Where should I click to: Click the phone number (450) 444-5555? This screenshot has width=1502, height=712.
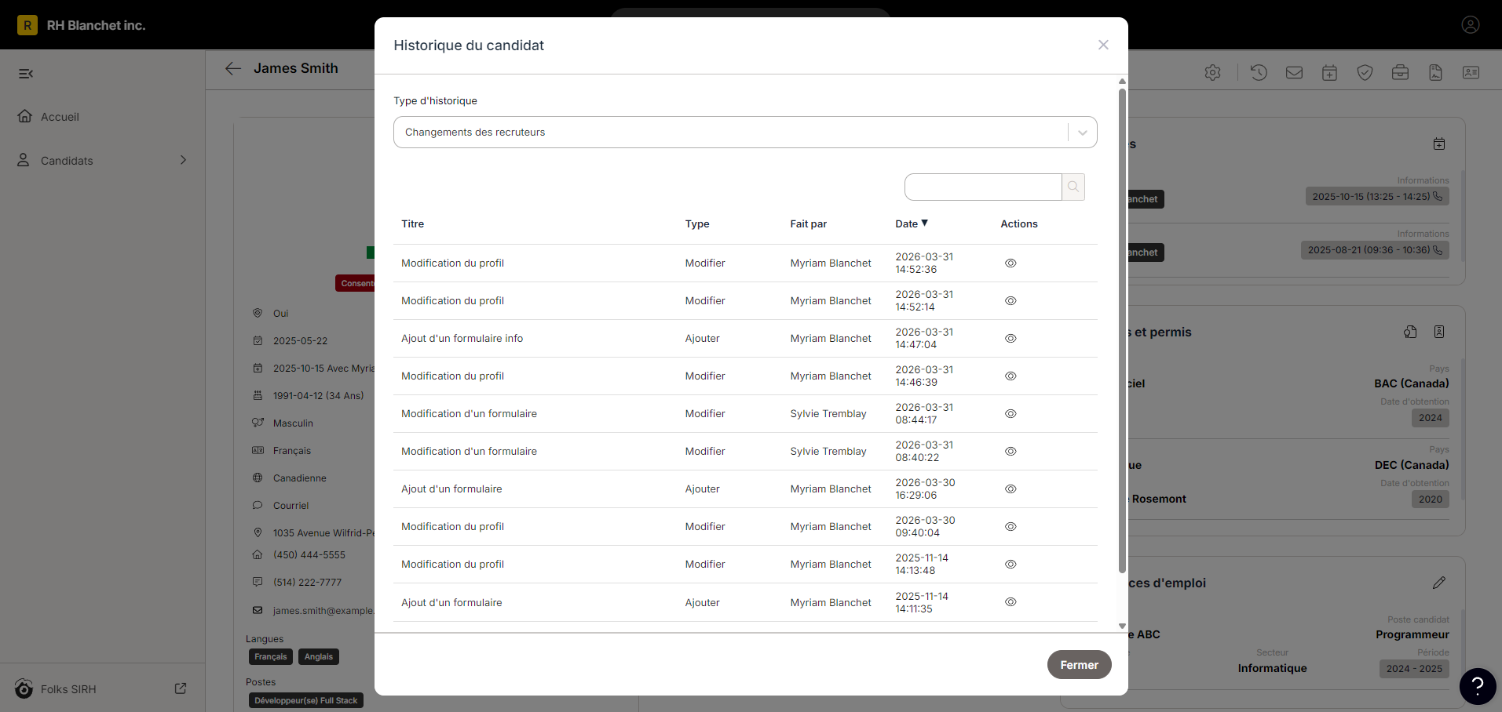point(309,555)
